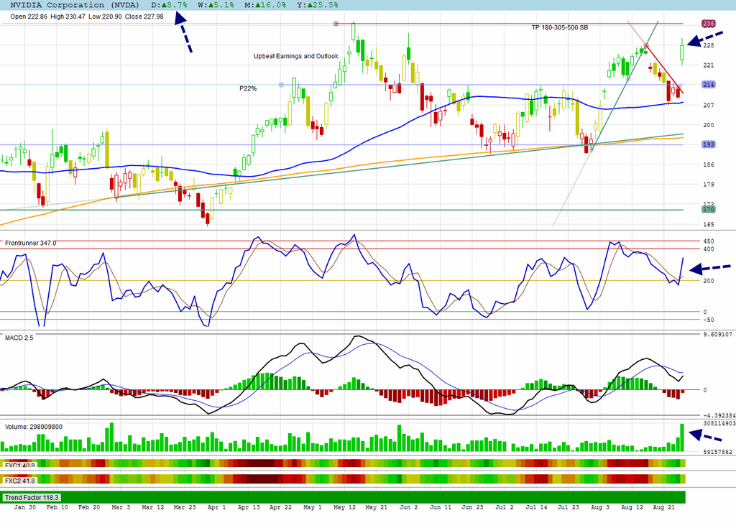736x528 pixels.
Task: Click the 59157862 volume scale minimum
Action: pos(717,452)
